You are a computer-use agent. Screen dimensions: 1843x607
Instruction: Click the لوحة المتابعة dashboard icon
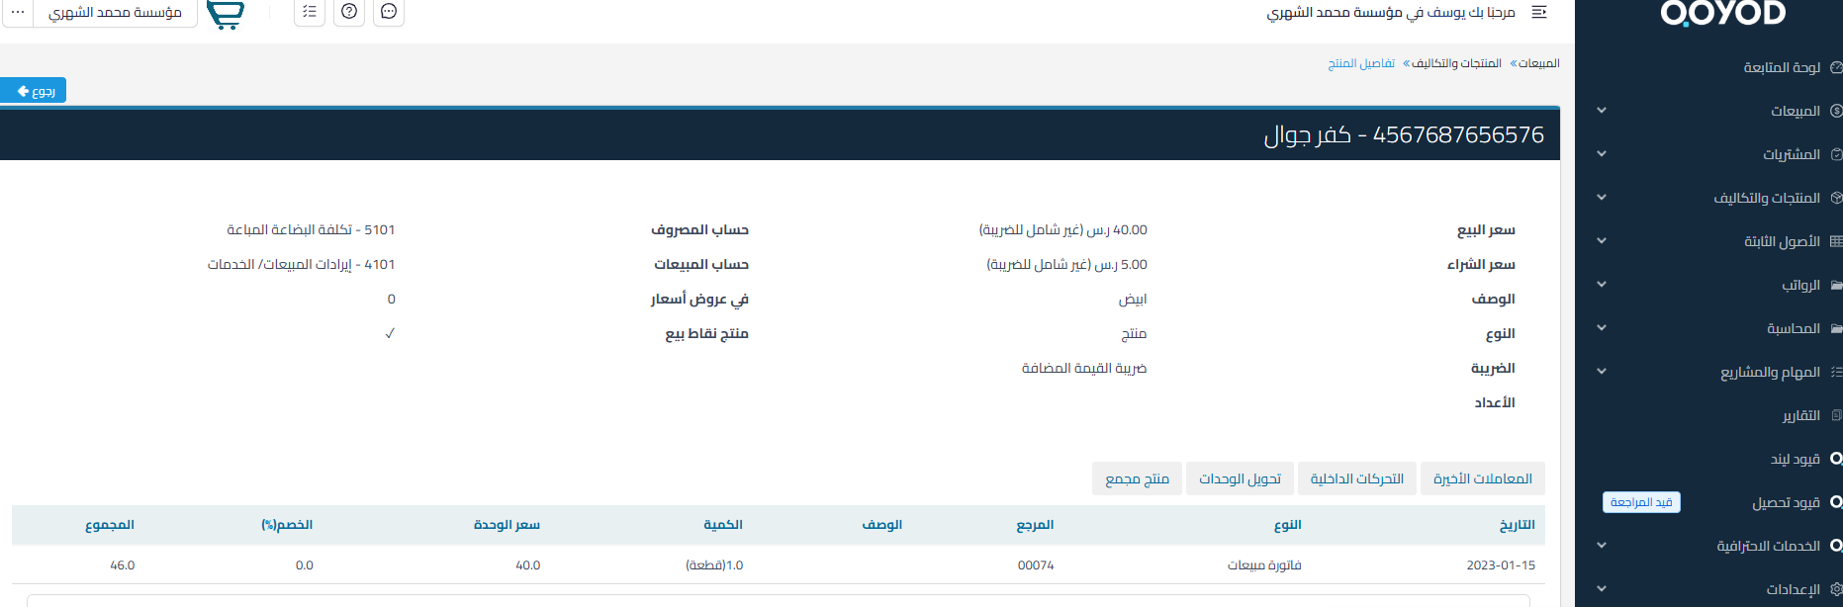pos(1836,67)
